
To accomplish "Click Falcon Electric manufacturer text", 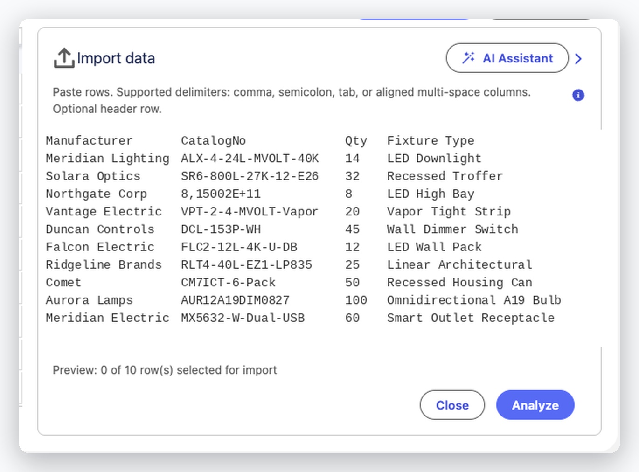I will click(x=100, y=247).
